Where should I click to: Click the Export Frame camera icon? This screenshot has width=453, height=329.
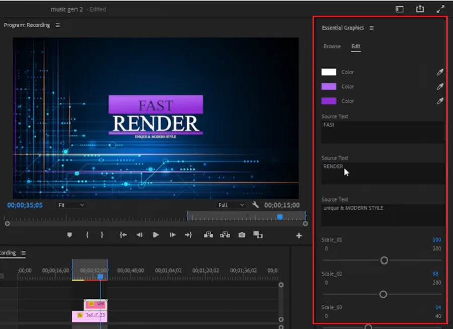[x=242, y=235]
